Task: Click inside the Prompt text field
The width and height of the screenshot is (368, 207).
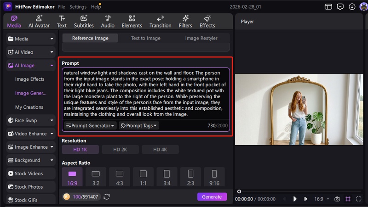Action: click(x=145, y=94)
